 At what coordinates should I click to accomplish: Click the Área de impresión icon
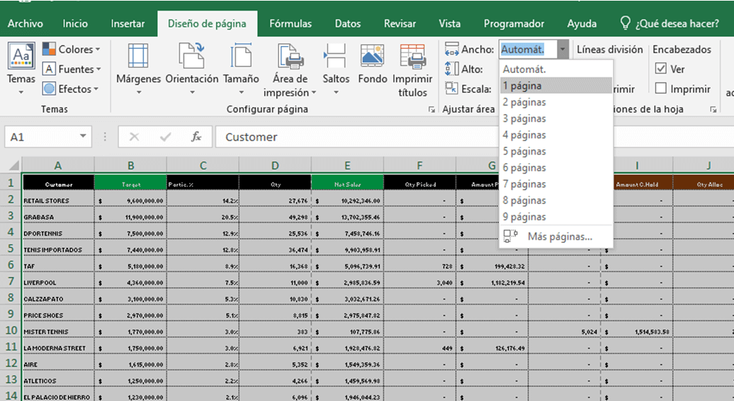point(290,56)
